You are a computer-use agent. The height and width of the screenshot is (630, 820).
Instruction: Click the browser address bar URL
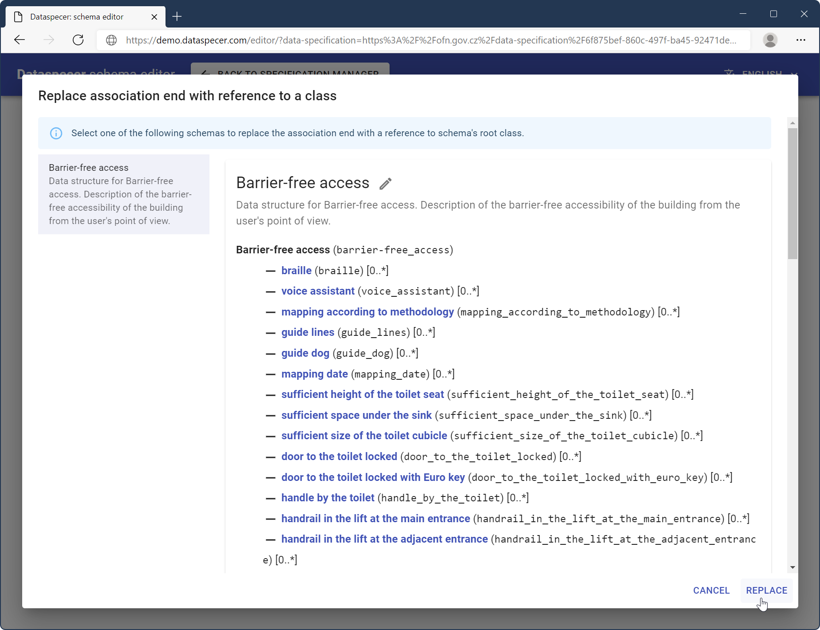430,40
